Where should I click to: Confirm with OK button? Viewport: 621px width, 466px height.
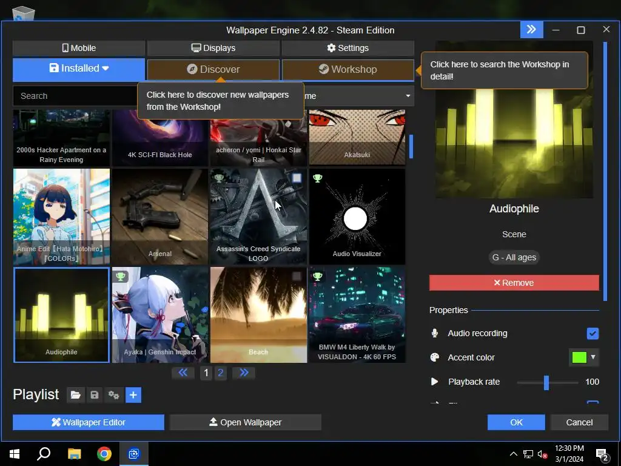pyautogui.click(x=516, y=422)
